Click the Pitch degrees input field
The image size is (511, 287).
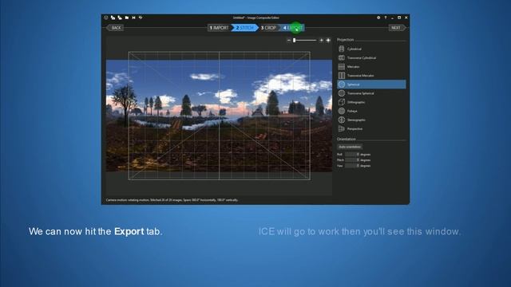[352, 160]
